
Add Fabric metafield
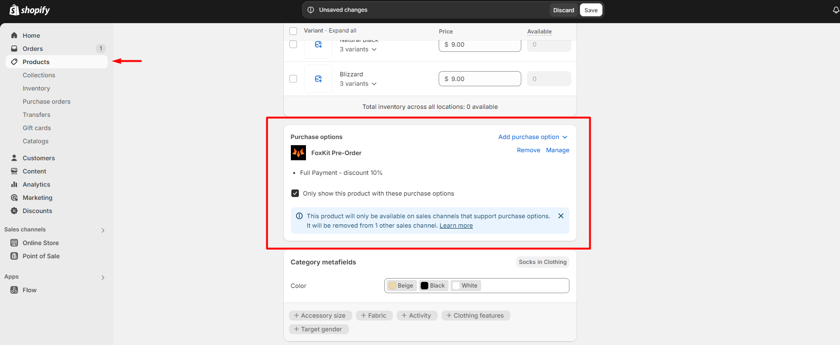pos(374,316)
